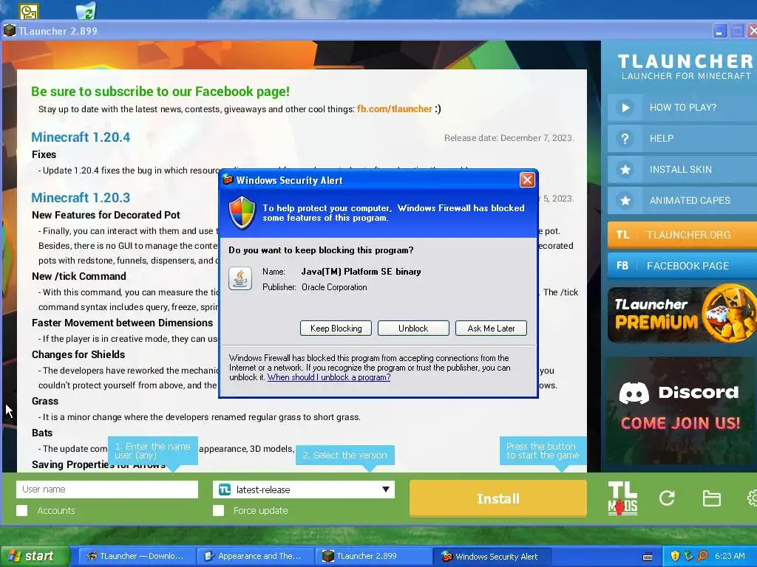
Task: Open the INSTALL SKIN sidebar item
Action: pyautogui.click(x=682, y=169)
